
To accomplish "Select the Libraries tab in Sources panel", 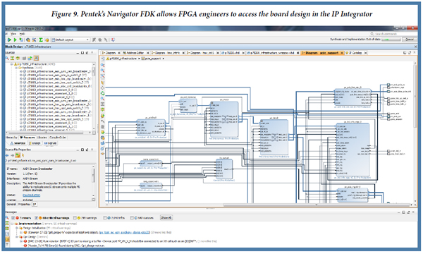I will [42, 138].
